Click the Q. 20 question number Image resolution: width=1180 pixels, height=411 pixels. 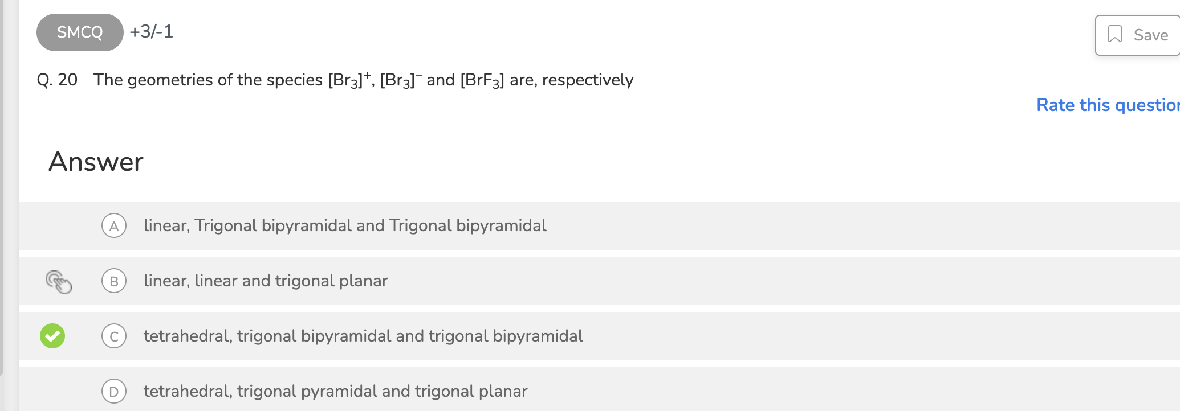click(57, 80)
